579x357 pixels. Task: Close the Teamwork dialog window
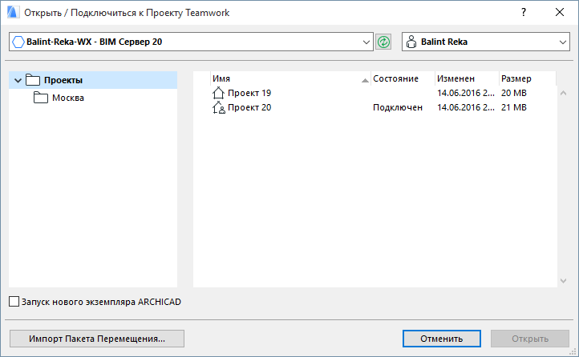pos(560,13)
